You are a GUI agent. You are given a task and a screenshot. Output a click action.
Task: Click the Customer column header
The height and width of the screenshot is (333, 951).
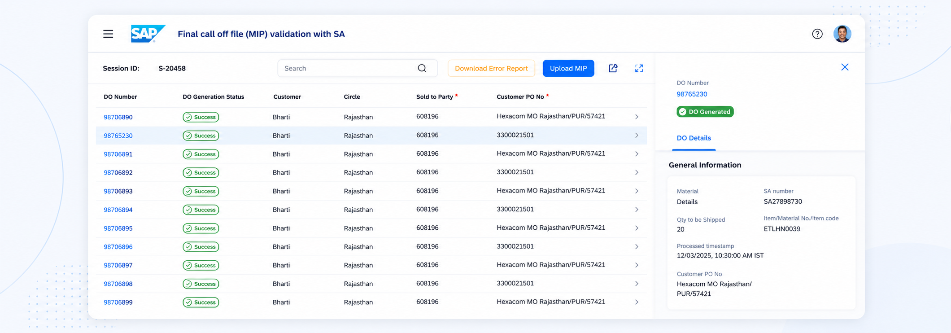(x=287, y=97)
